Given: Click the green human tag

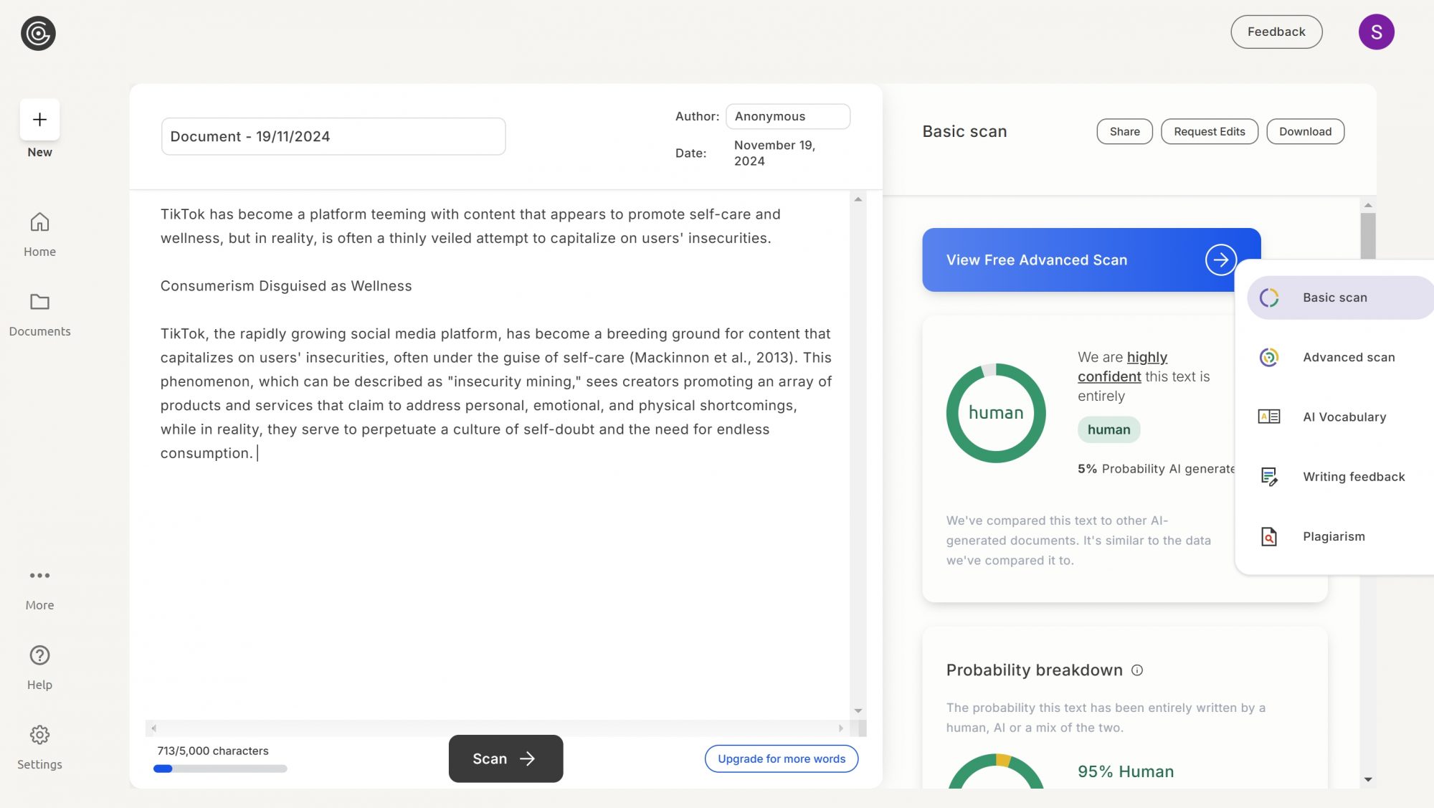Looking at the screenshot, I should coord(1108,429).
